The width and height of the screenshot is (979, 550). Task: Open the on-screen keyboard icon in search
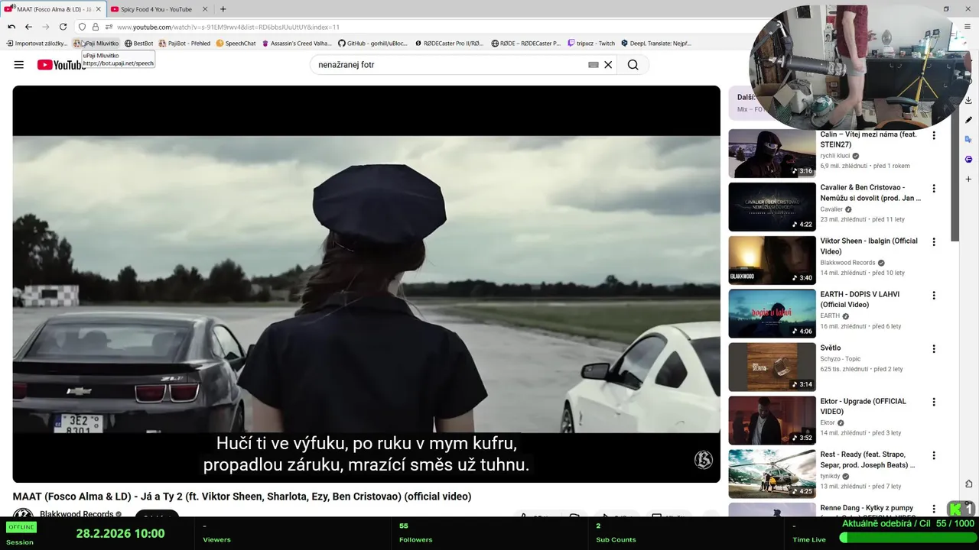(593, 65)
